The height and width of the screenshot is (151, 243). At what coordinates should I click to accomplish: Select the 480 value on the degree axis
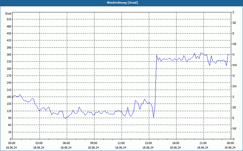coord(9,27)
